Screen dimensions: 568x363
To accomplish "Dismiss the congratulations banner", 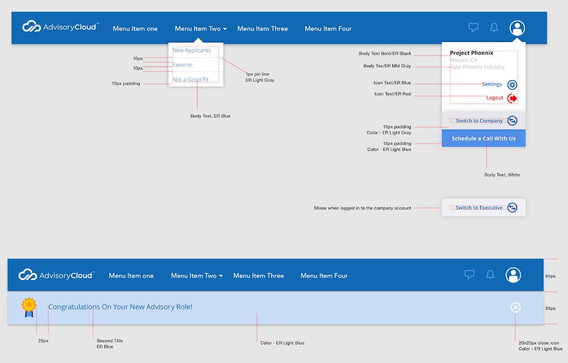I will click(x=515, y=308).
